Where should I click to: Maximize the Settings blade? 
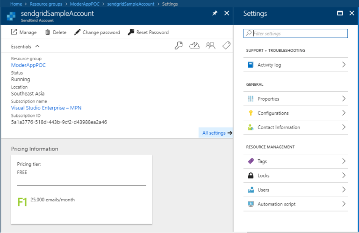340,13
